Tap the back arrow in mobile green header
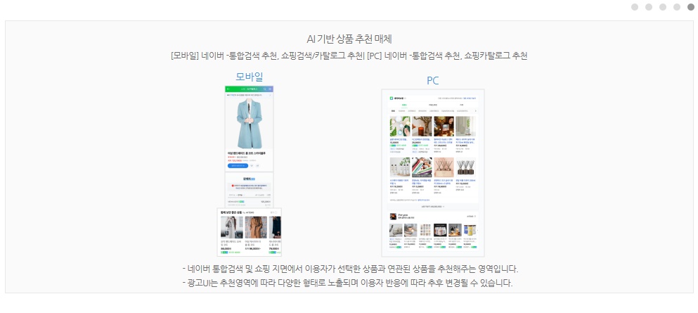This screenshot has width=698, height=313. [228, 89]
